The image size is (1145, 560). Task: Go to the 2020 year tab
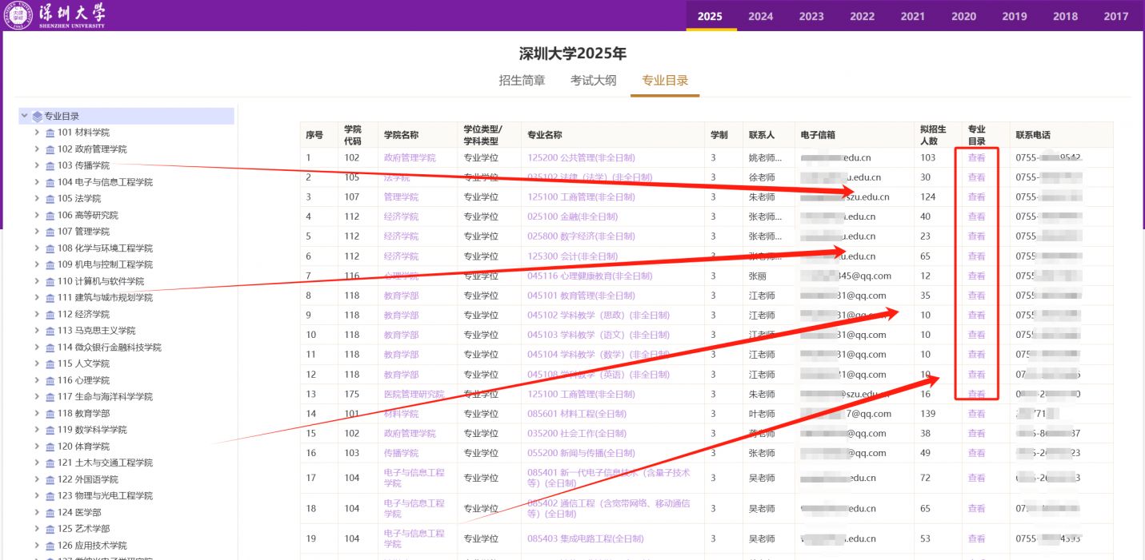[964, 16]
